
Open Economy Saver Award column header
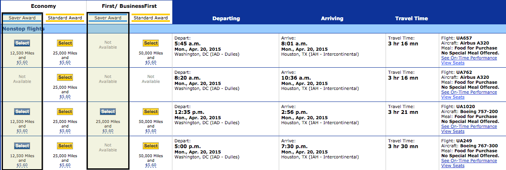(x=22, y=18)
